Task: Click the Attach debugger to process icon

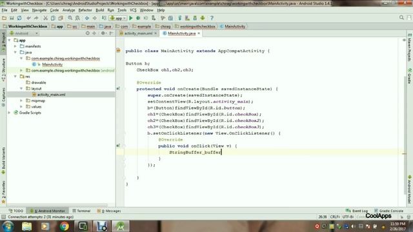Action: [x=154, y=18]
